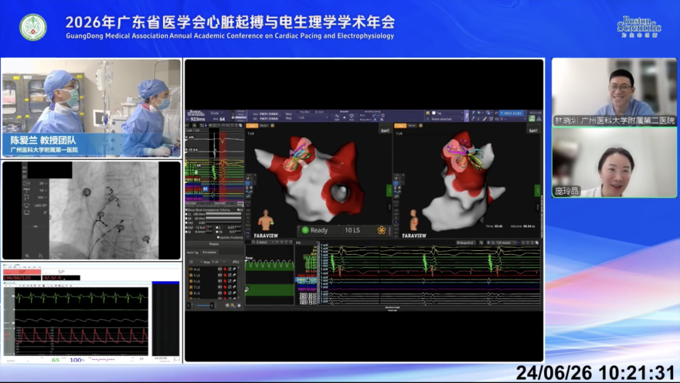Click the Freeze button
The image size is (680, 383).
point(214,244)
